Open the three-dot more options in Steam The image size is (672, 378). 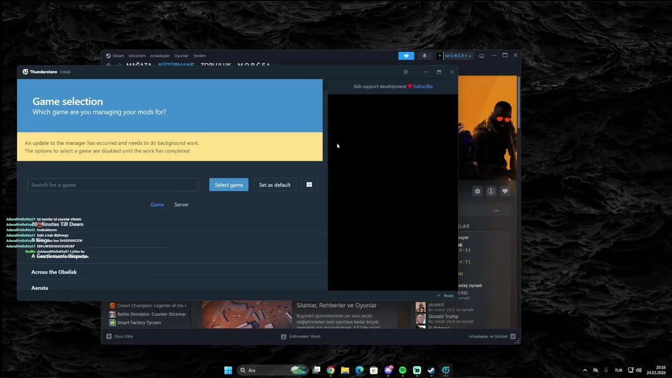tap(496, 211)
